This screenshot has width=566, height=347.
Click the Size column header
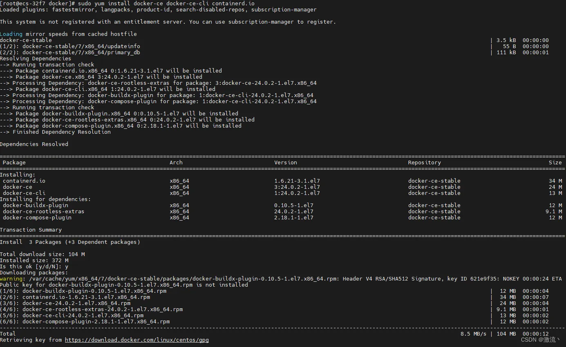(x=555, y=162)
